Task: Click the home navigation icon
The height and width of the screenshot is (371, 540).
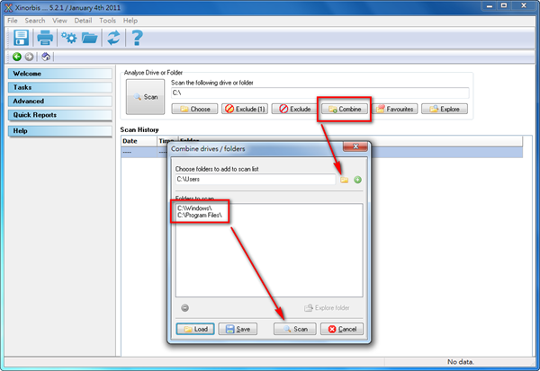Action: coord(46,57)
